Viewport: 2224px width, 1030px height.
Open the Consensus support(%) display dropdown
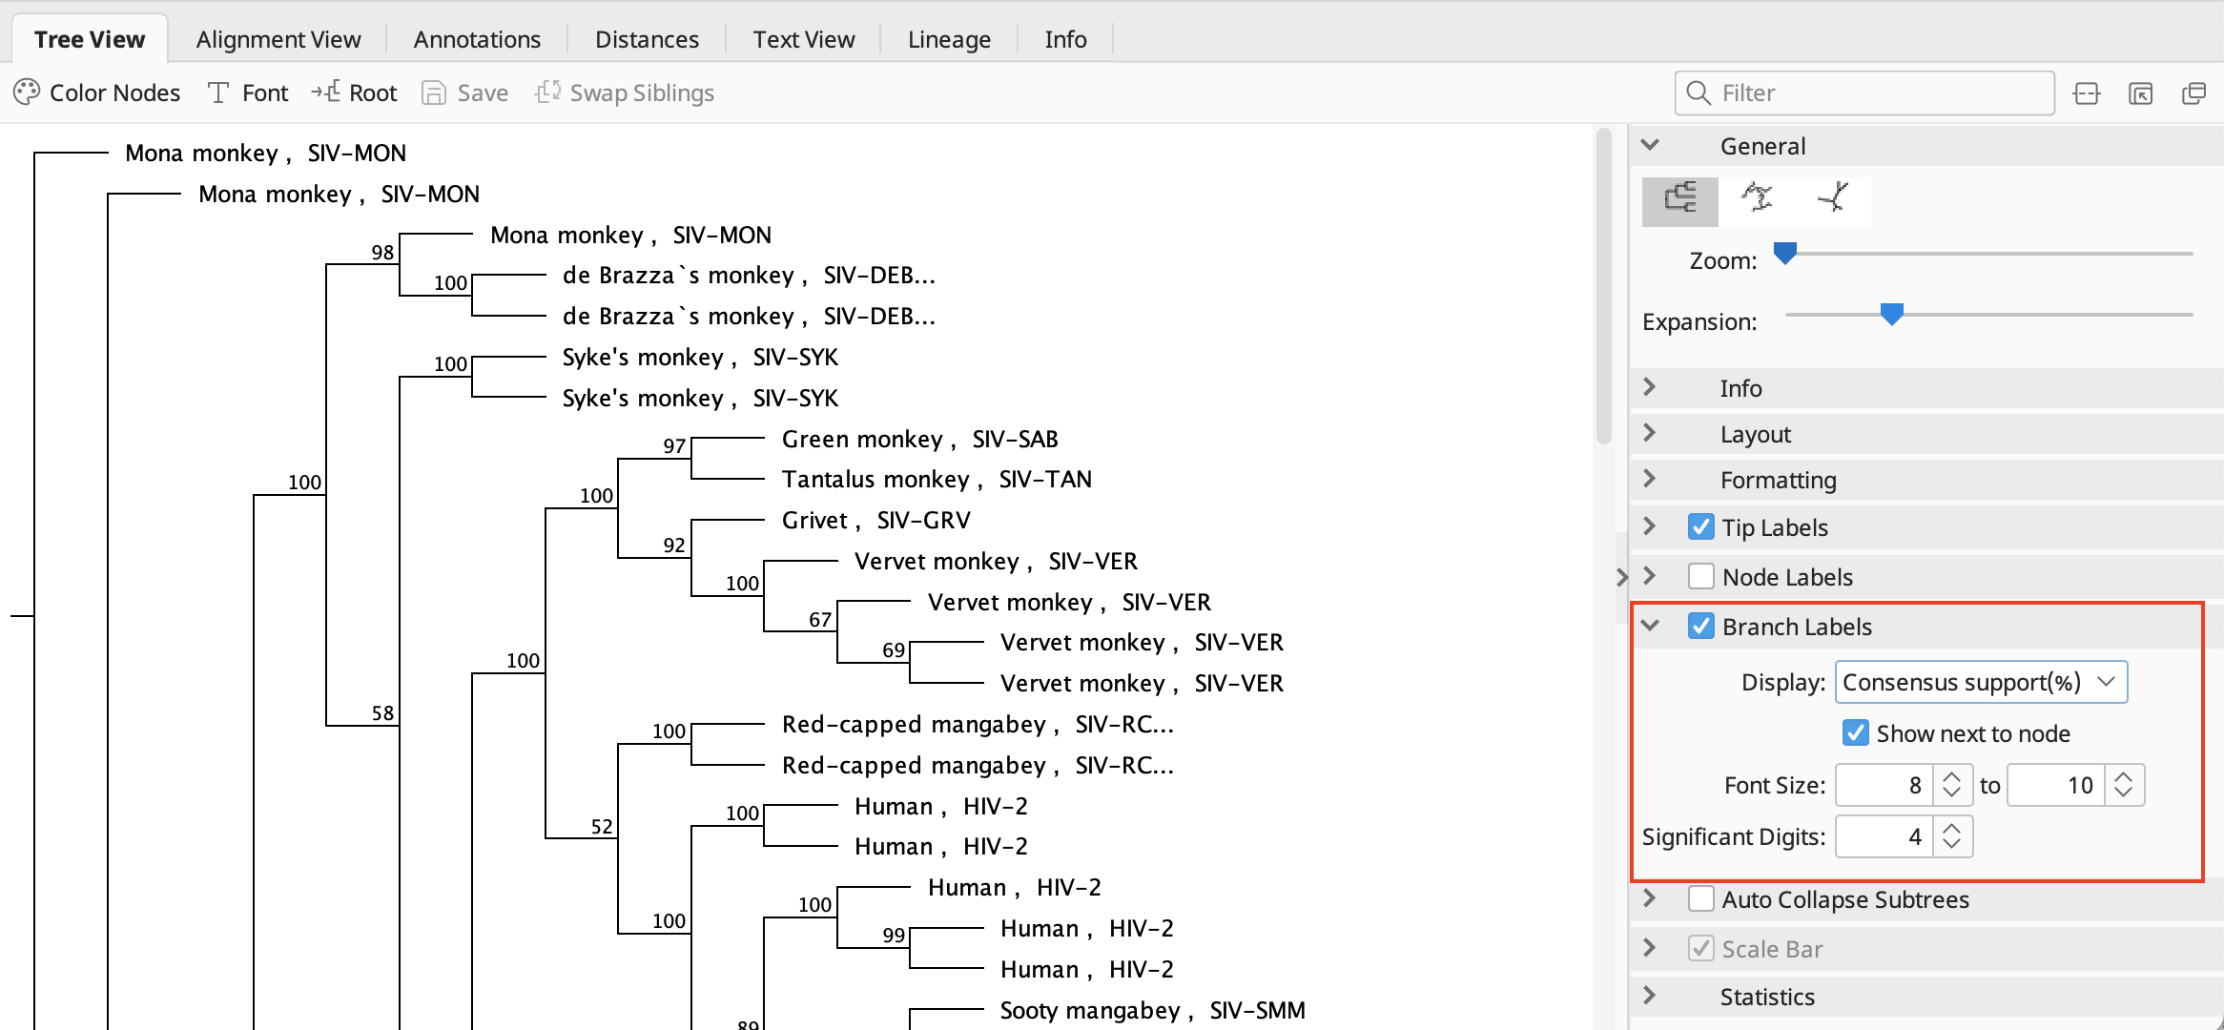pos(1980,683)
